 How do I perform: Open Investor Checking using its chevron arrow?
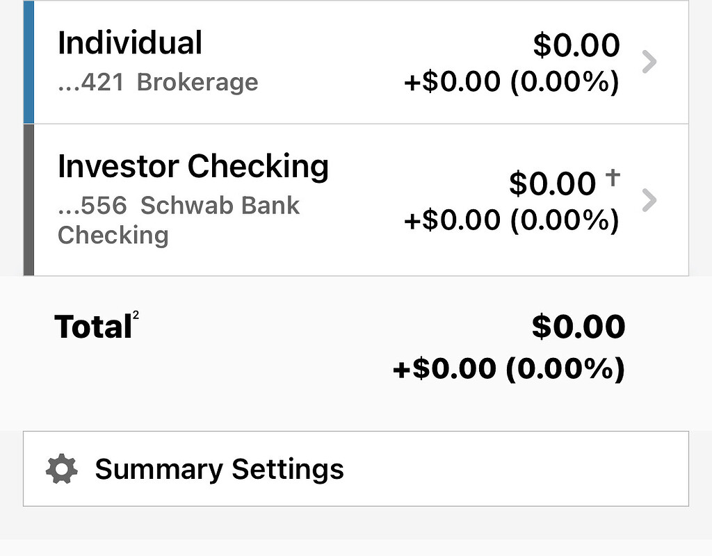[649, 200]
